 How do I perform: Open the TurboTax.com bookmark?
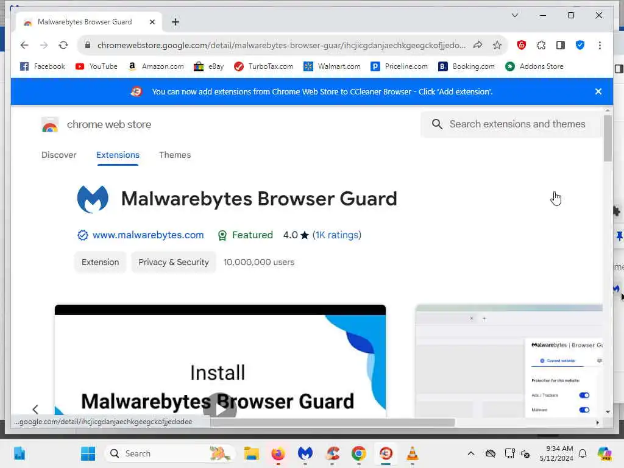[263, 66]
